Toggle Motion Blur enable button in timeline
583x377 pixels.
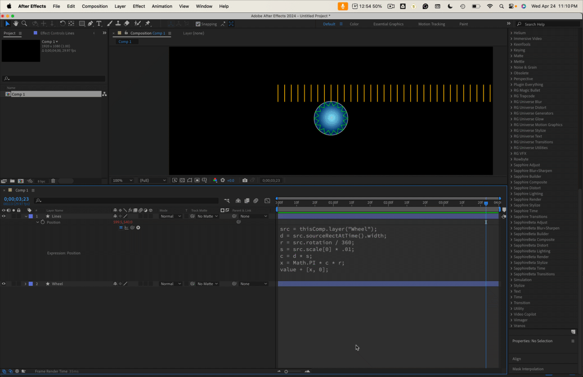(256, 201)
